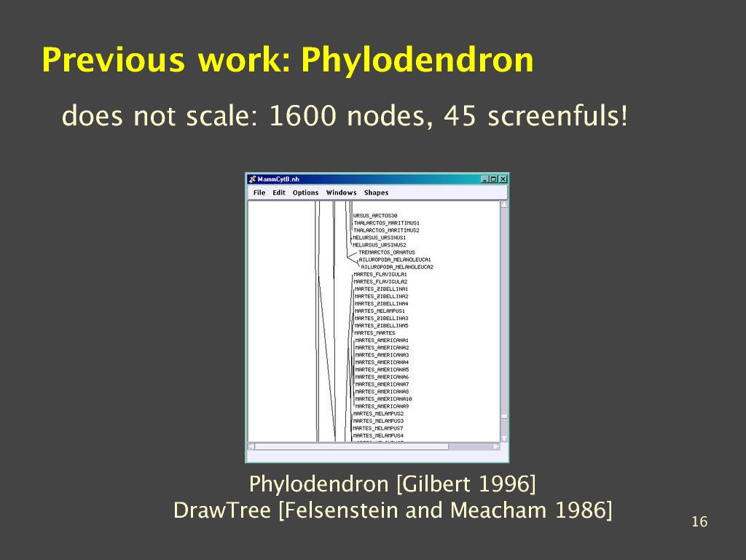Open the File menu
The width and height of the screenshot is (746, 560).
(259, 193)
